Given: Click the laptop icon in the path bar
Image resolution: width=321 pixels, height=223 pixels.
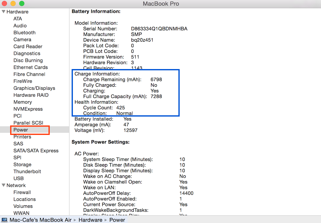Looking at the screenshot, I should tap(4, 220).
